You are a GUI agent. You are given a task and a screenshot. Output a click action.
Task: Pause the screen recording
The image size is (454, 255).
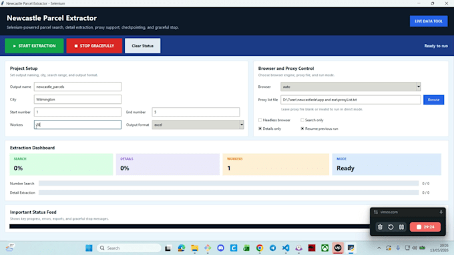tap(402, 227)
